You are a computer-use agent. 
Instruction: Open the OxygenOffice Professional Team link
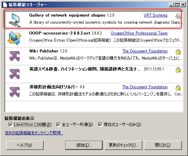click(x=139, y=33)
